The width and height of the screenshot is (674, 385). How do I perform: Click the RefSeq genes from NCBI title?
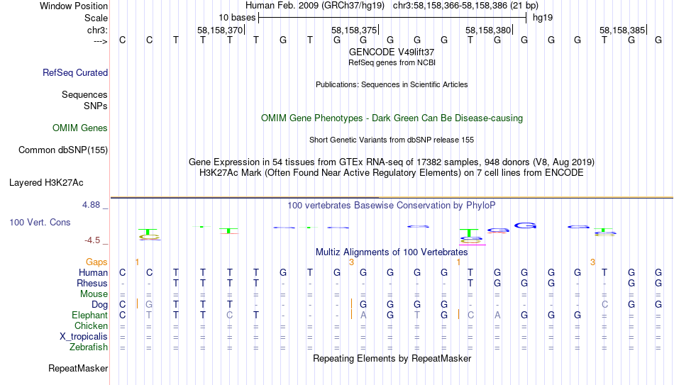click(392, 62)
